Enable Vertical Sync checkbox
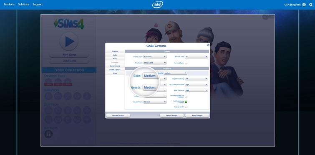 186,63
